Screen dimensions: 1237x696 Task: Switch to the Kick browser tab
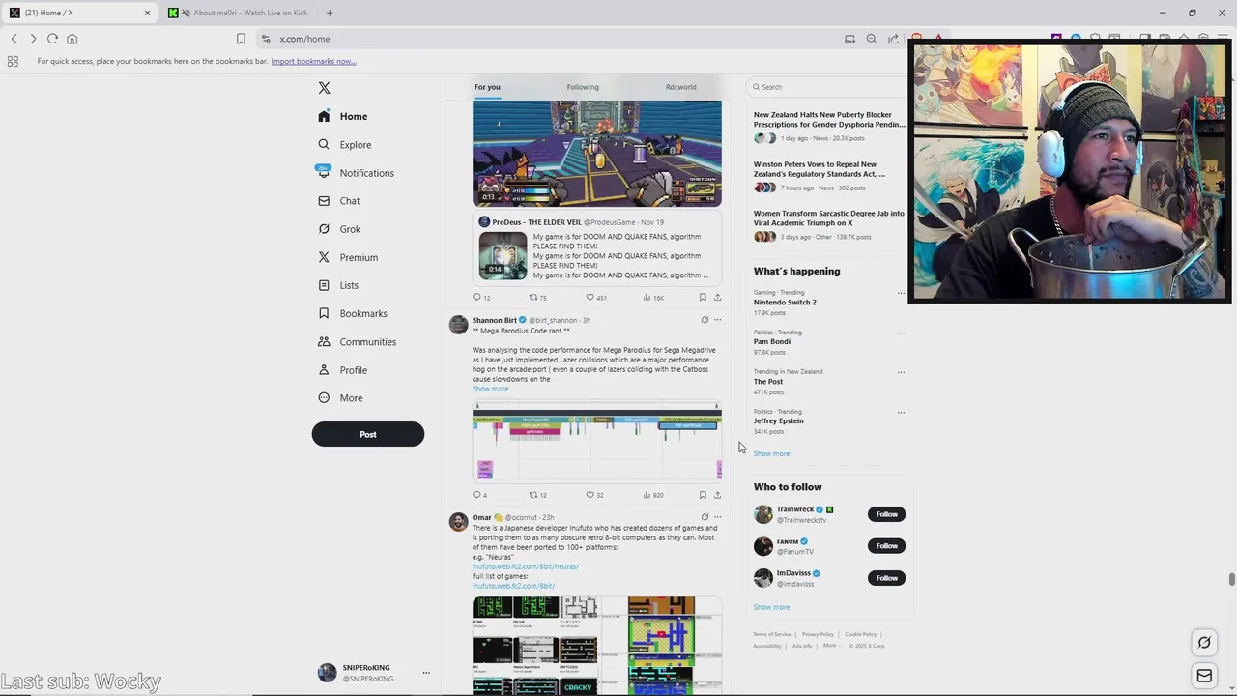tap(239, 13)
